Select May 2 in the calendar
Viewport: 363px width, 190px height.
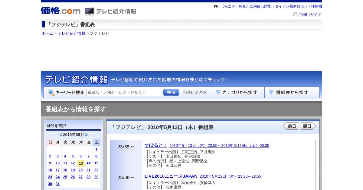coord(50,156)
